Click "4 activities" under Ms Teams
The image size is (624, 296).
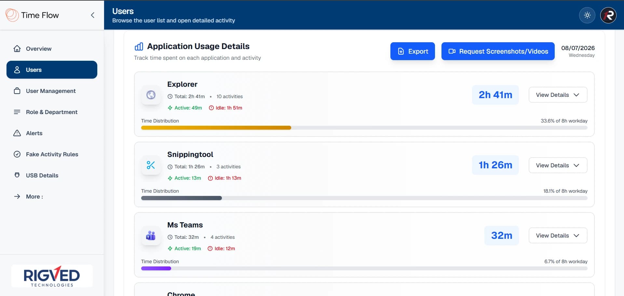pos(223,237)
